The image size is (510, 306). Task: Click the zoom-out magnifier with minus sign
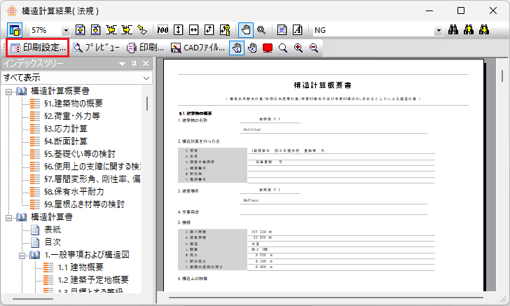click(313, 48)
